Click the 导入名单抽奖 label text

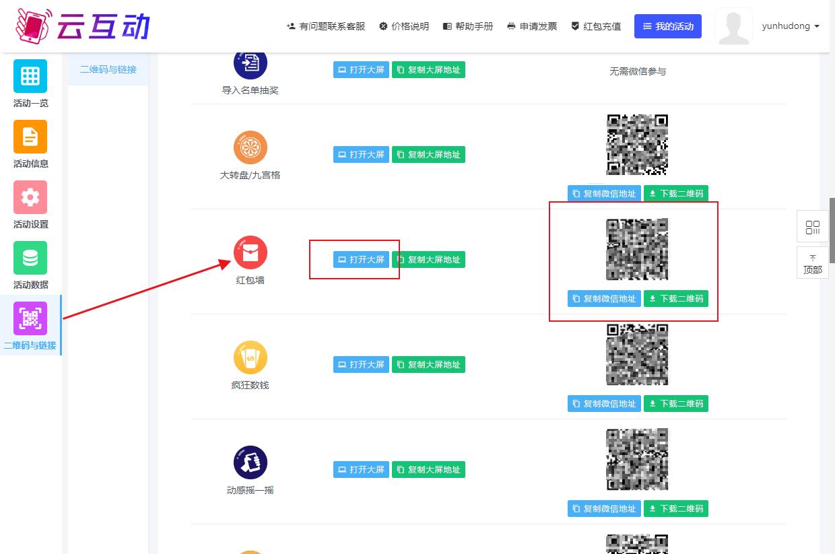pos(250,90)
